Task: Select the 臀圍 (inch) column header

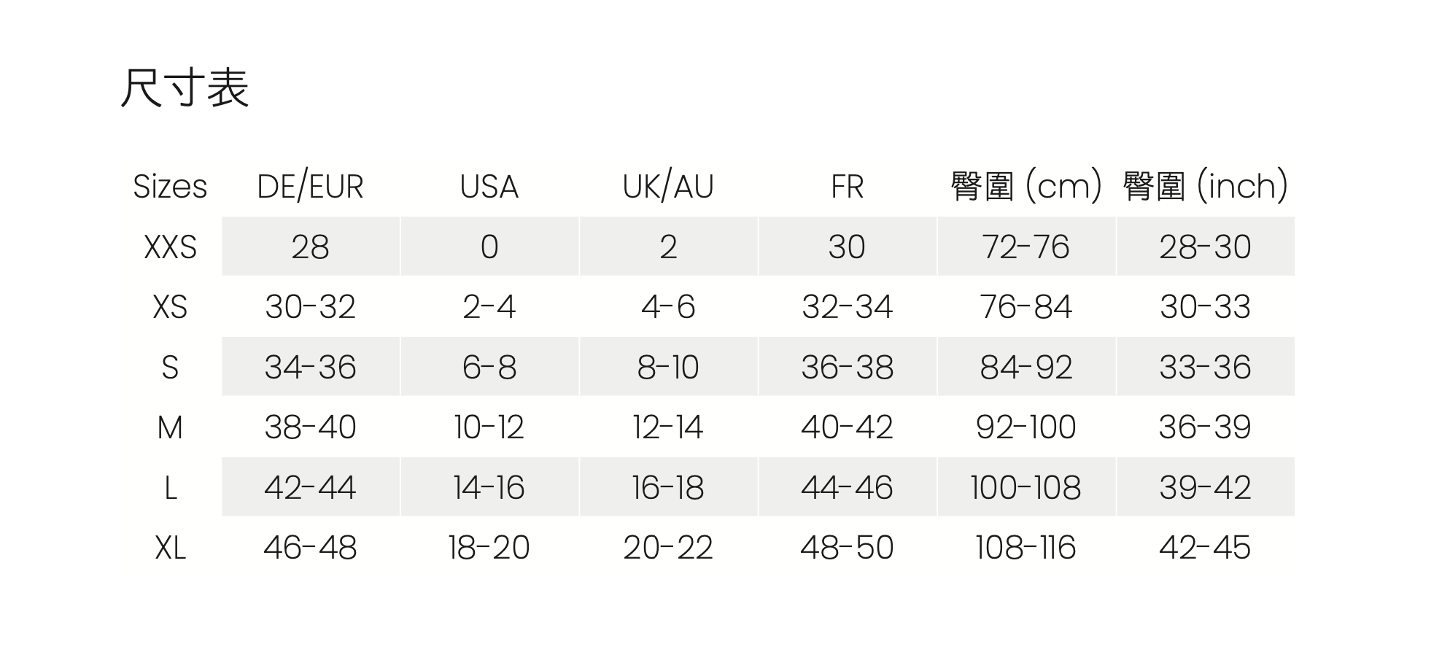Action: [x=1205, y=187]
